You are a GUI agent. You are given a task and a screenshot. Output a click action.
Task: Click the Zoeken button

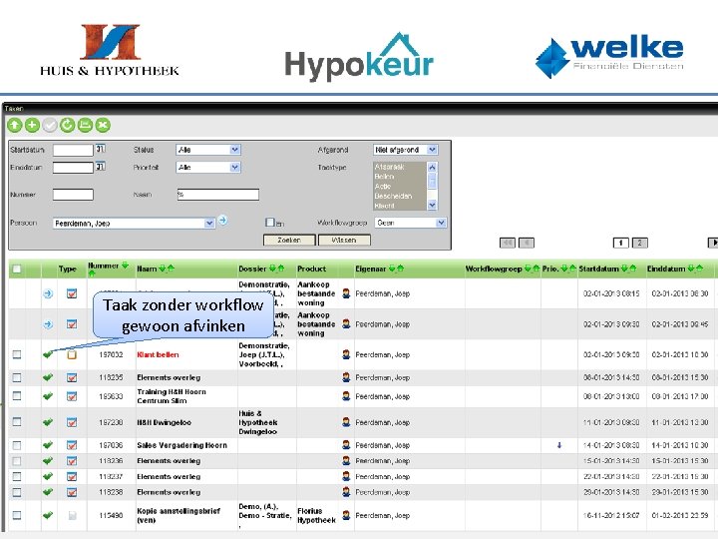point(289,241)
